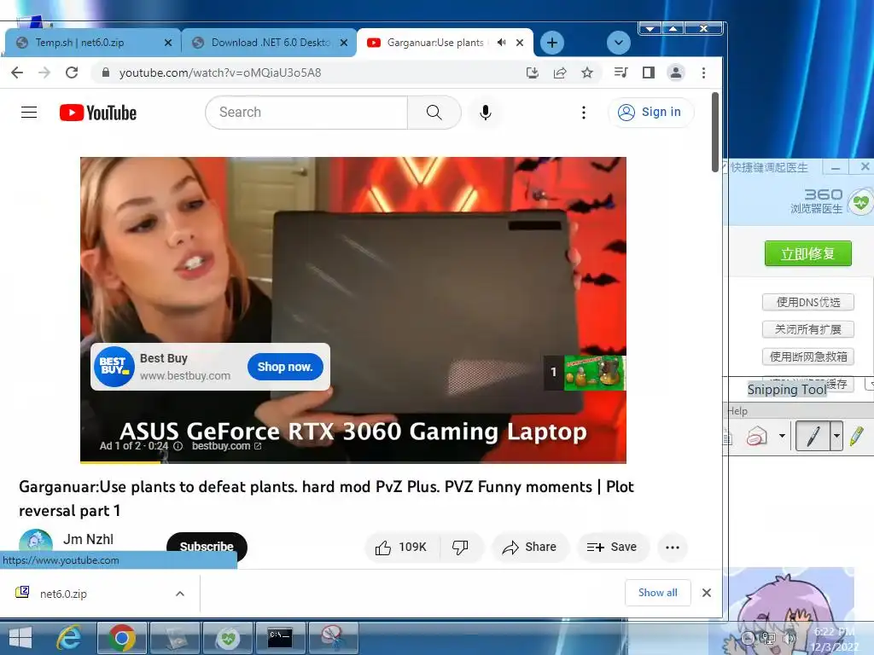Click Chrome taskbar icon
874x655 pixels.
click(x=121, y=638)
